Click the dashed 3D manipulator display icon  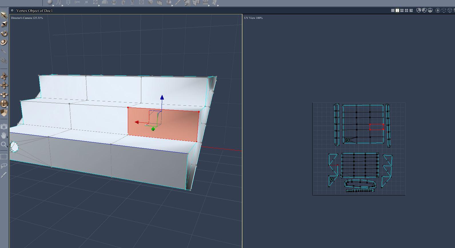tap(444, 10)
